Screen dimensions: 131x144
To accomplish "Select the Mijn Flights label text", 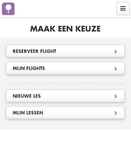I will pyautogui.click(x=29, y=68).
